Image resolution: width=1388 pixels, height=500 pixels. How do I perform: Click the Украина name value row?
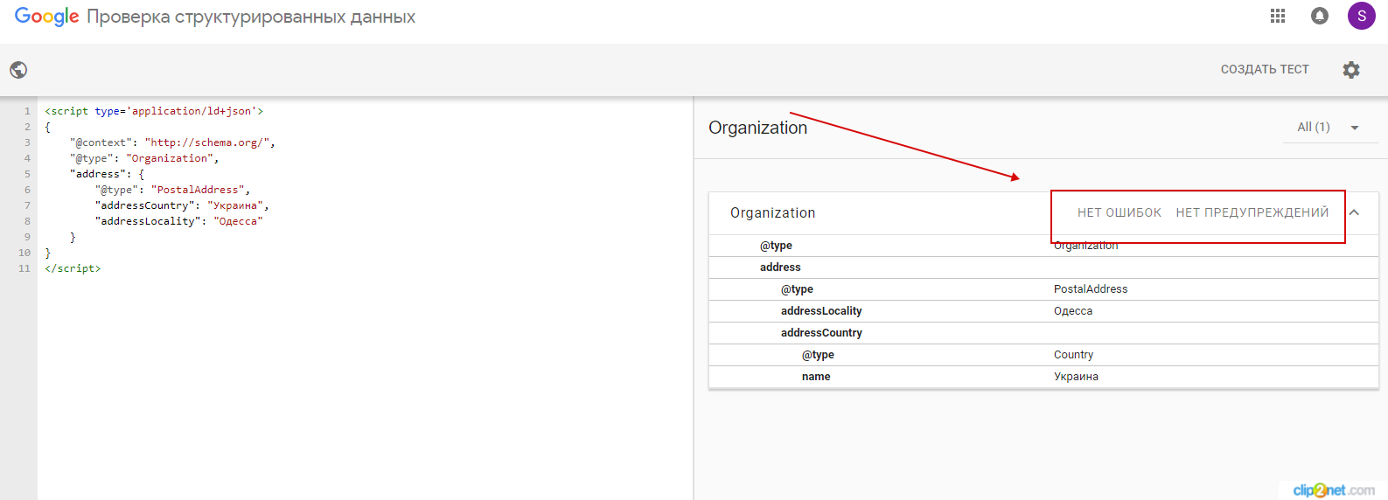point(1076,377)
